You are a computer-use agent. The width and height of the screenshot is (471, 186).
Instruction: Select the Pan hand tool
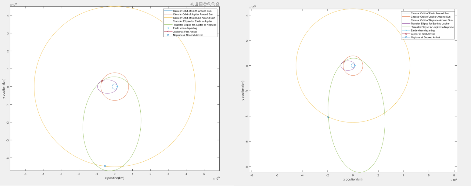pos(205,4)
